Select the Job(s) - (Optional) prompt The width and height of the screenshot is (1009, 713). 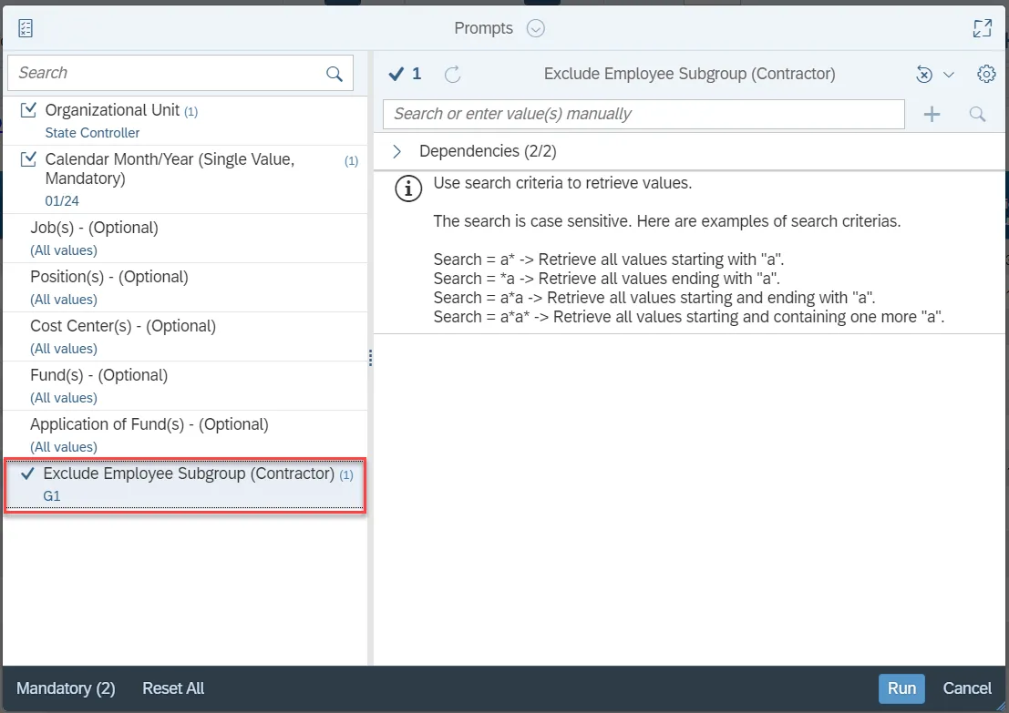pyautogui.click(x=94, y=228)
